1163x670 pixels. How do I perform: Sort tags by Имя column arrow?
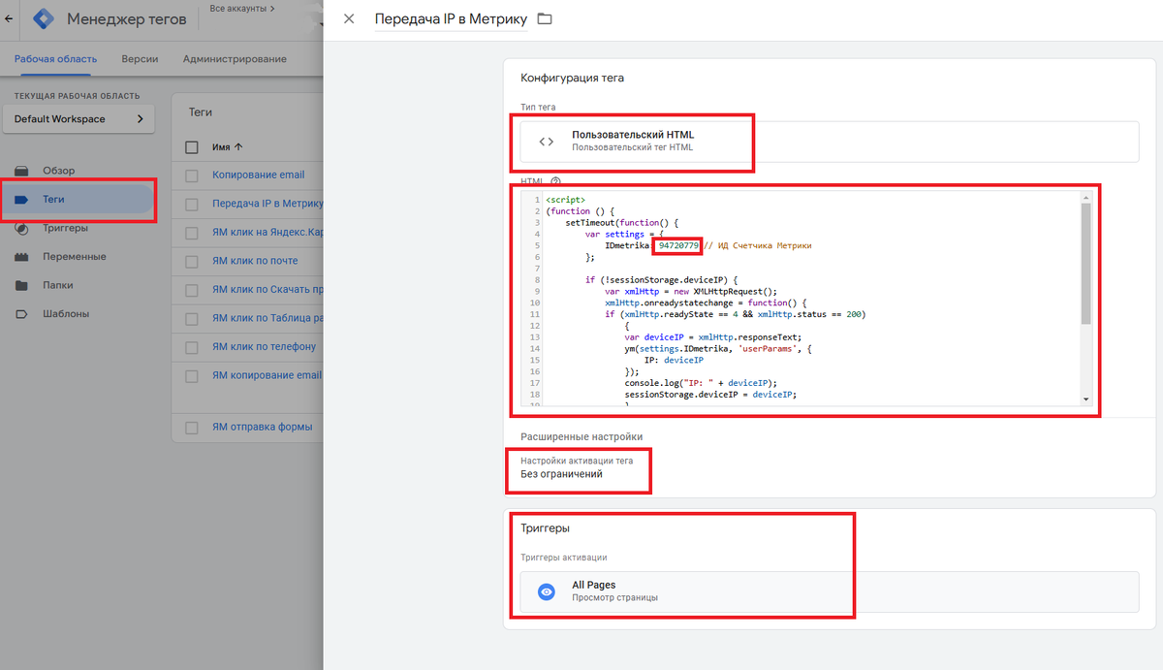tap(238, 146)
